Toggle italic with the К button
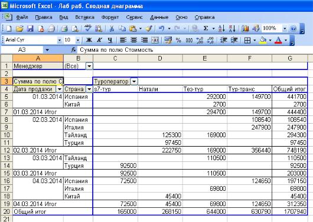This screenshot has height=222, width=313. [99, 40]
